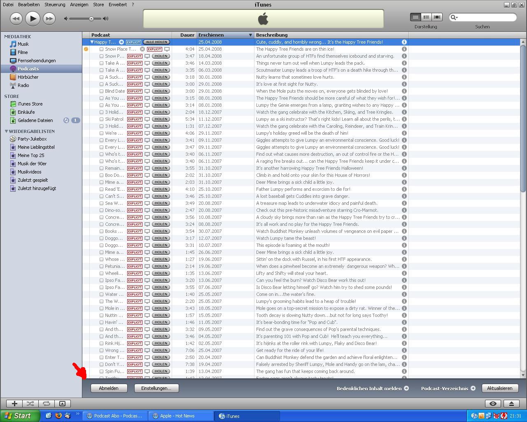Skip to the previous track
This screenshot has height=422, width=527.
pyautogui.click(x=16, y=19)
